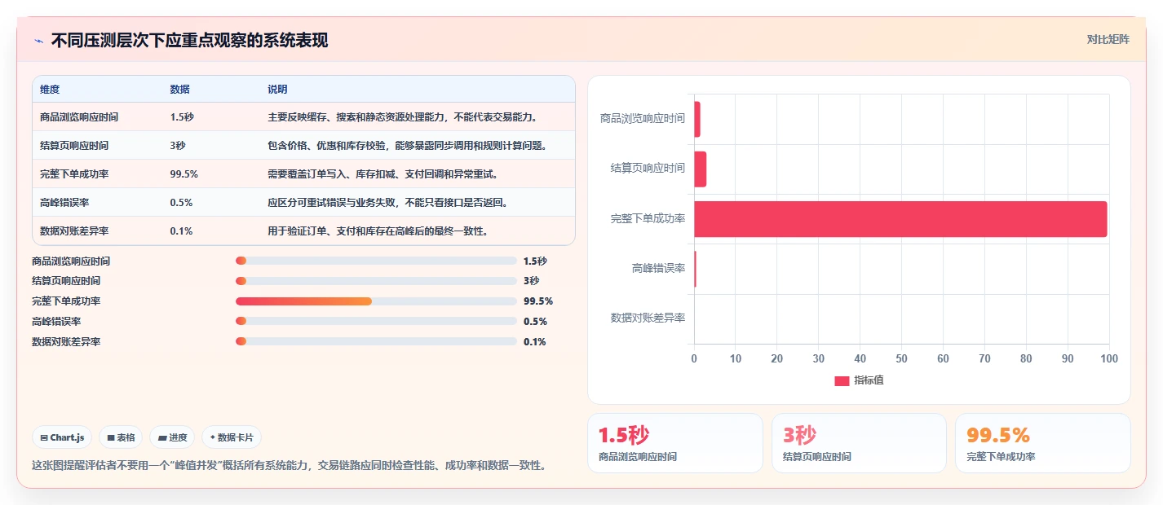Click table value 3秒
1163x505 pixels.
pyautogui.click(x=178, y=146)
